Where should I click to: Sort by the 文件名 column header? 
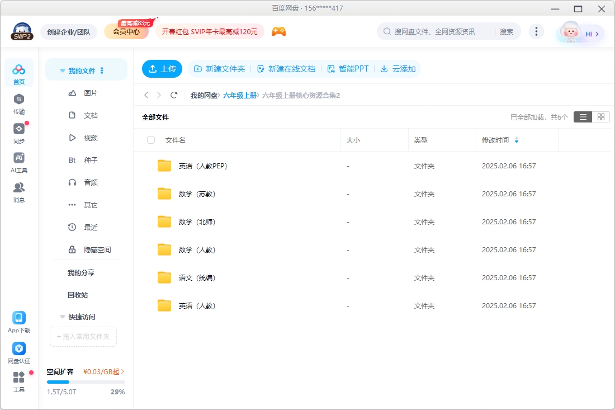pyautogui.click(x=176, y=140)
